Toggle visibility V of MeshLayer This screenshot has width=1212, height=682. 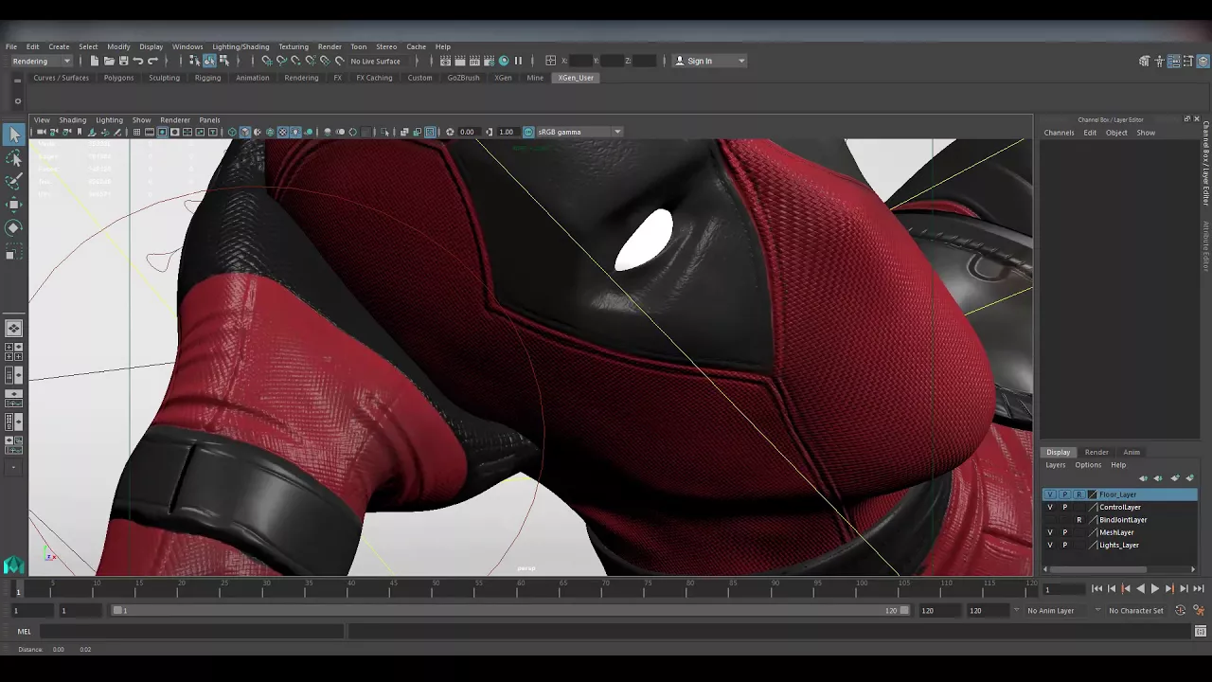[1050, 532]
